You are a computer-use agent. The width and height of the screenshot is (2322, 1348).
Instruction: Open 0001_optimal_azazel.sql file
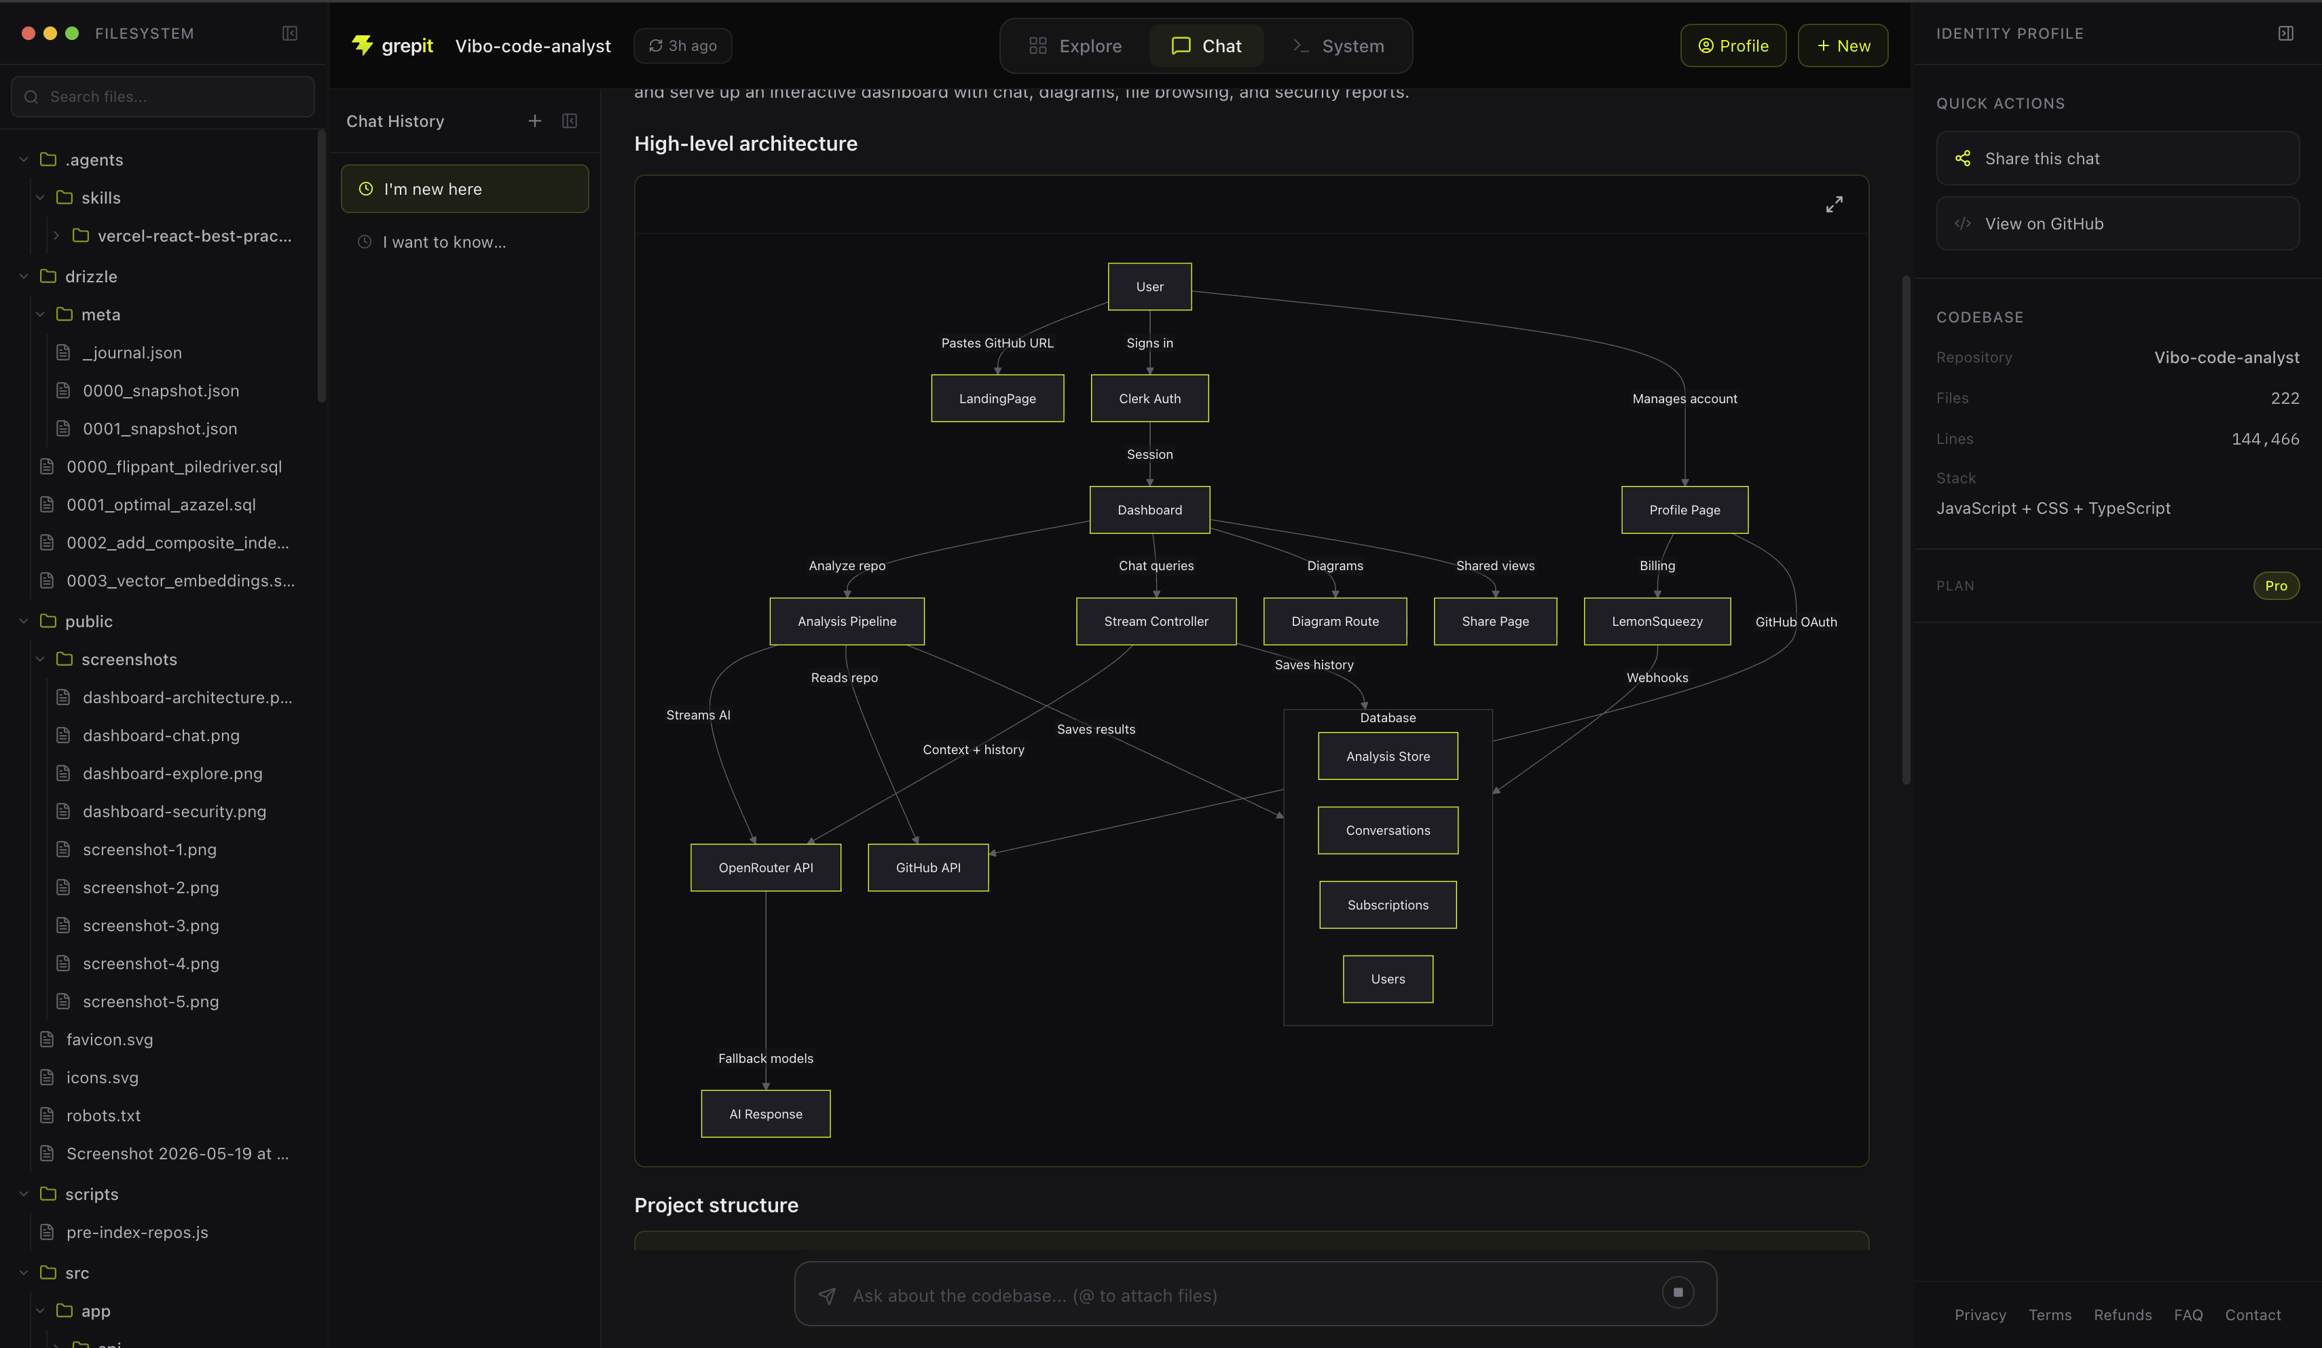[160, 504]
